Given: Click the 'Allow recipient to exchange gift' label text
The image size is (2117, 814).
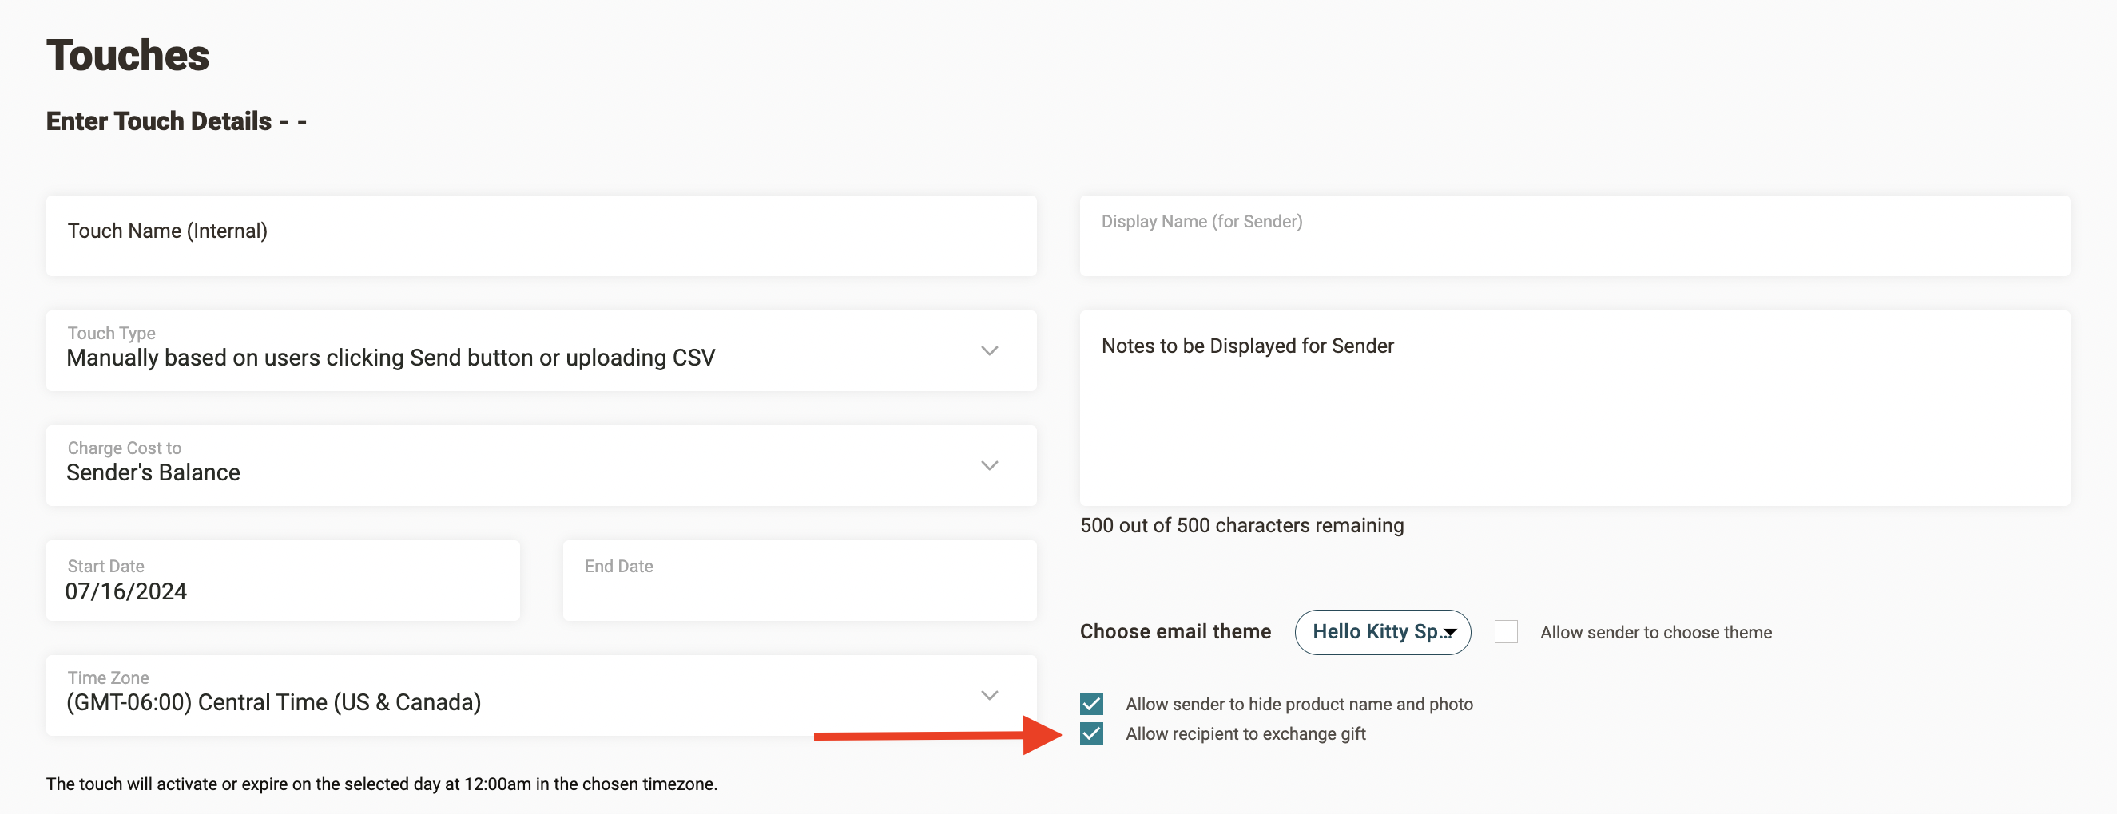Looking at the screenshot, I should pos(1245,733).
